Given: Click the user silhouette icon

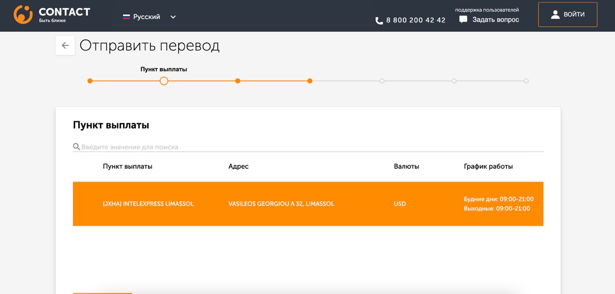Looking at the screenshot, I should point(555,14).
